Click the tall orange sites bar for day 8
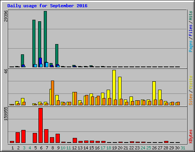Image resolution: width=195 pixels, height=152 pixels. click(x=53, y=93)
